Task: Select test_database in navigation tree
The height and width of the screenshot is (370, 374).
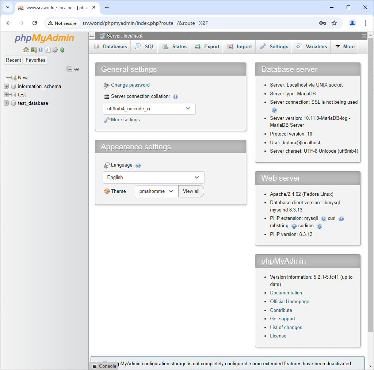Action: pyautogui.click(x=33, y=103)
